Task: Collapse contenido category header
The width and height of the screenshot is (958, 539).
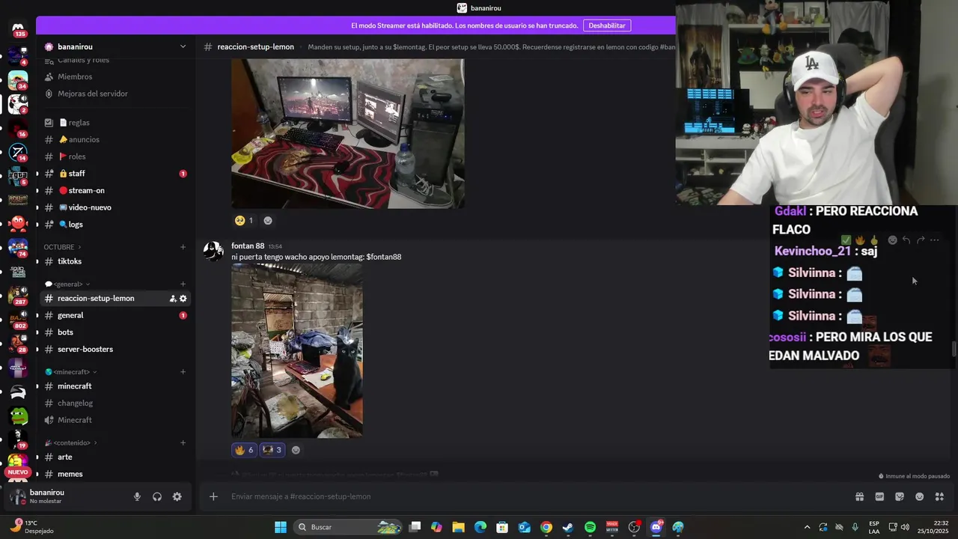Action: pyautogui.click(x=72, y=442)
